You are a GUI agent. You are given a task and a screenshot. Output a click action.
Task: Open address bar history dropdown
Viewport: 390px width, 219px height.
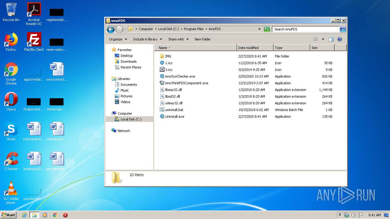tap(259, 29)
